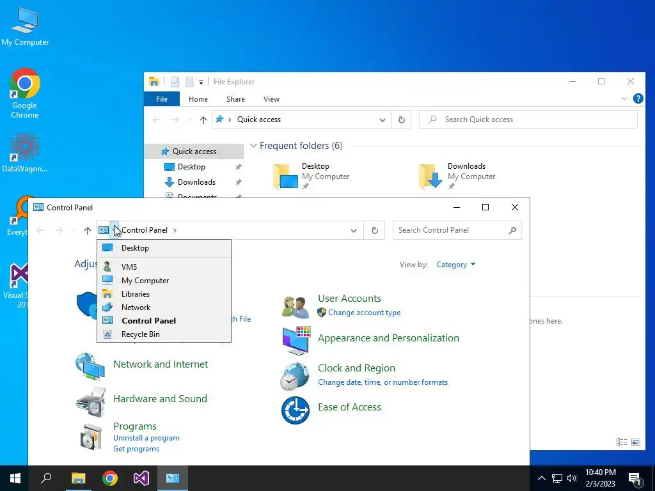Show hidden system tray icons

(x=541, y=478)
